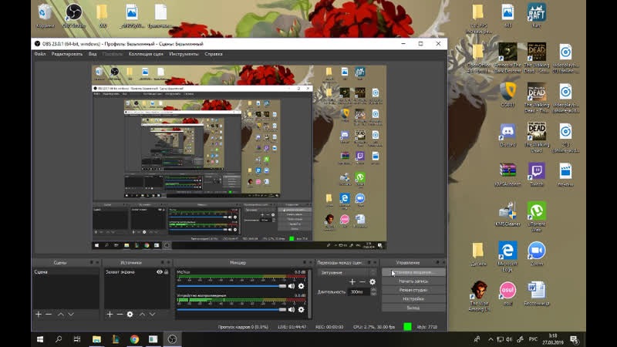Move the source up with the arrow in Источники
This screenshot has width=617, height=347.
pyautogui.click(x=142, y=315)
